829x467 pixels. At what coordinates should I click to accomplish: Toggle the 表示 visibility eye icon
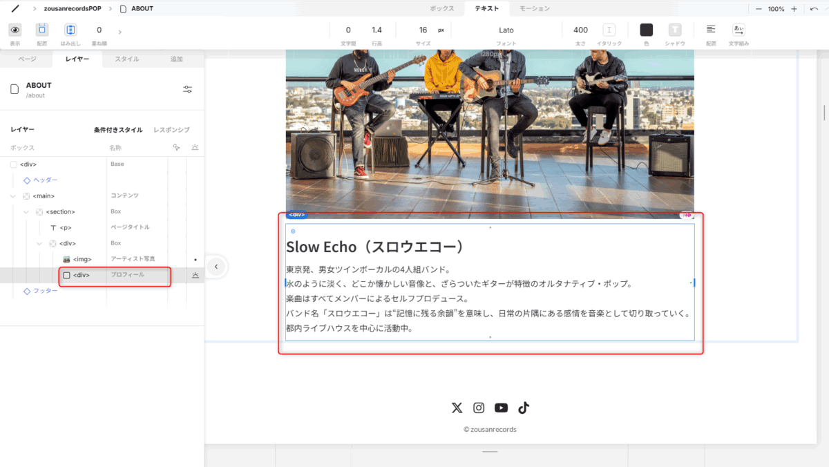15,30
